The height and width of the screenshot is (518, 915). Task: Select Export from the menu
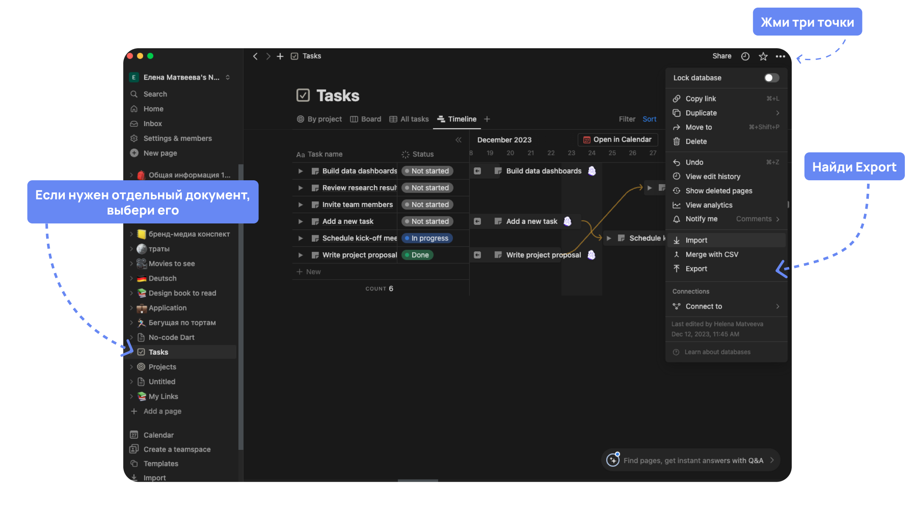coord(696,269)
